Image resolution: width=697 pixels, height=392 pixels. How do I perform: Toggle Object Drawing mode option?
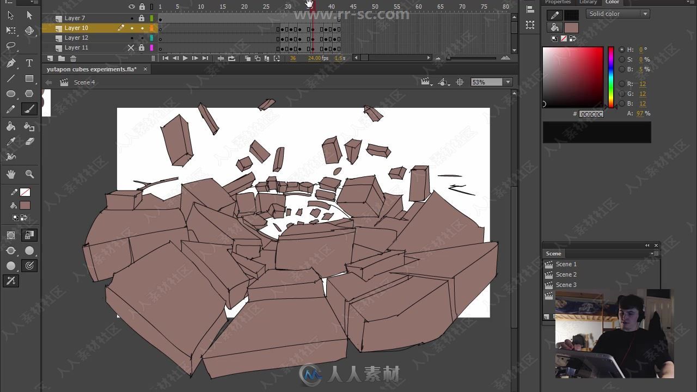pyautogui.click(x=11, y=235)
